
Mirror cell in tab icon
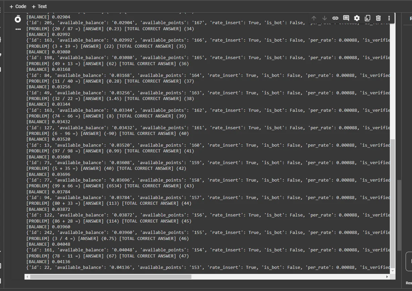368,18
